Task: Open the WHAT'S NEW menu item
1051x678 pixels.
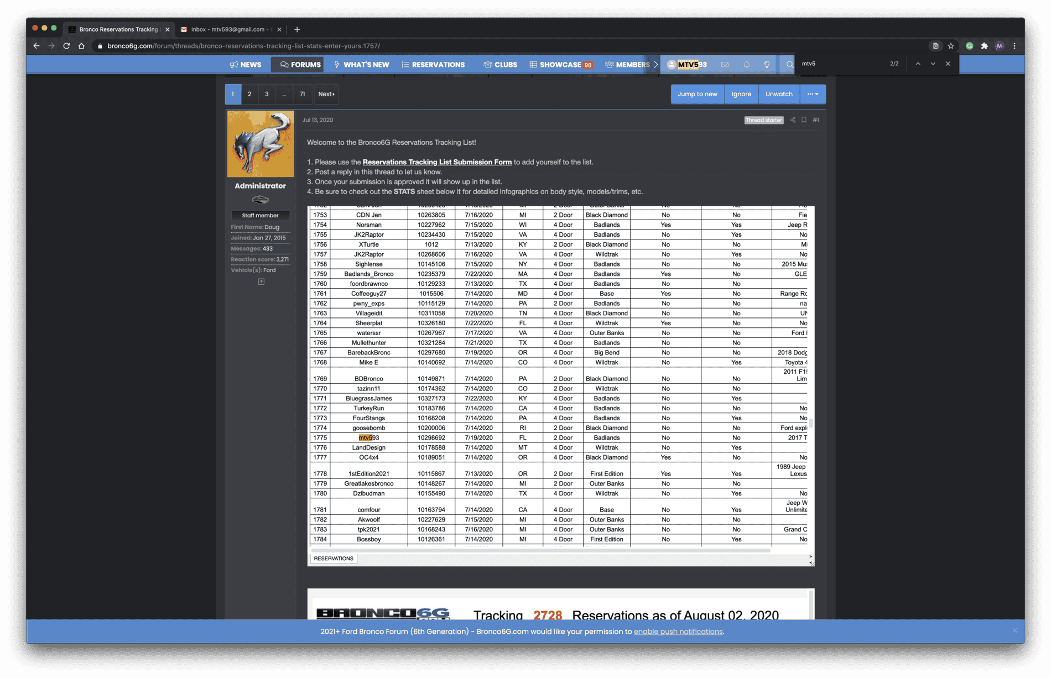Action: pyautogui.click(x=362, y=65)
